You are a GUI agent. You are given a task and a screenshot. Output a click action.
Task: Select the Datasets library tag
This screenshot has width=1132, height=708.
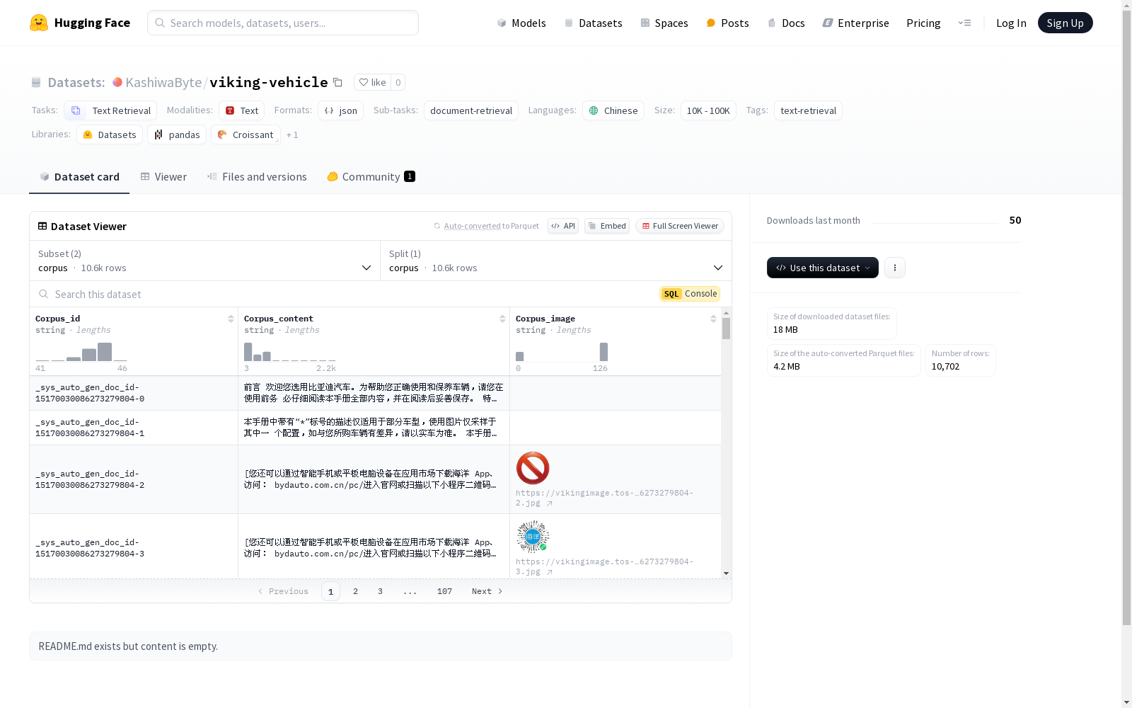pos(110,135)
